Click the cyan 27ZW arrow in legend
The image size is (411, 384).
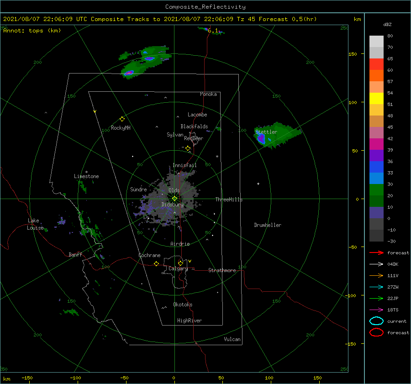pyautogui.click(x=376, y=287)
